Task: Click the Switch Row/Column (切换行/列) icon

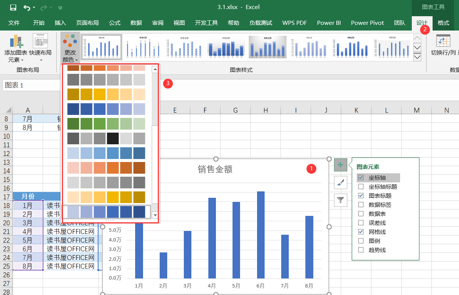Action: pos(443,45)
